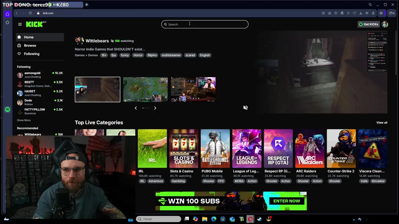Viewport: 399px width, 224px height.
Task: Open the Opera flow send arrow icon
Action: coord(348,13)
